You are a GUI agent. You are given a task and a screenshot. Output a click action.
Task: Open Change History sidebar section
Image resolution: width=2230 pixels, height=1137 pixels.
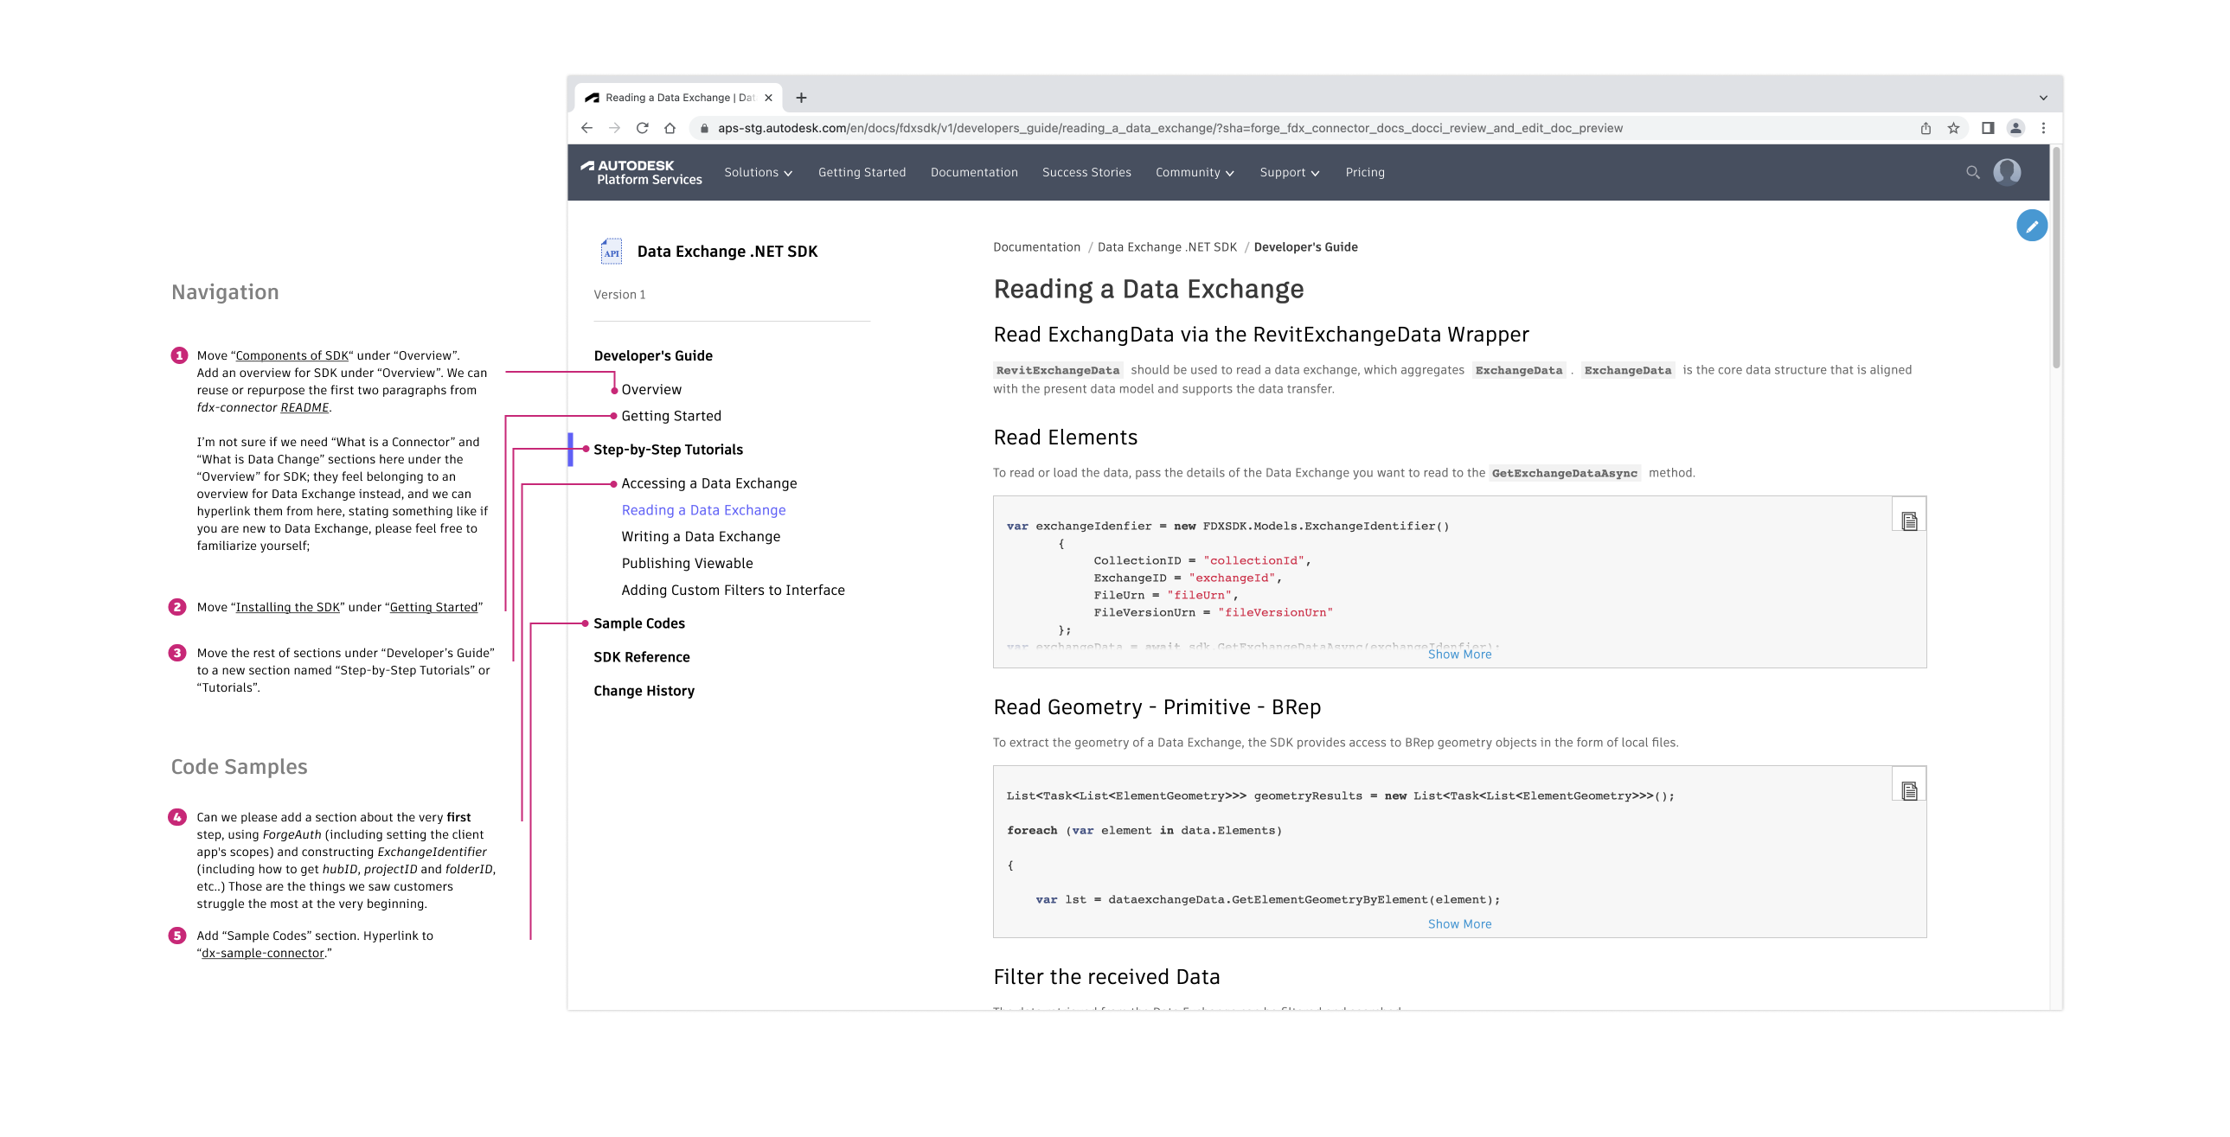[x=644, y=692]
